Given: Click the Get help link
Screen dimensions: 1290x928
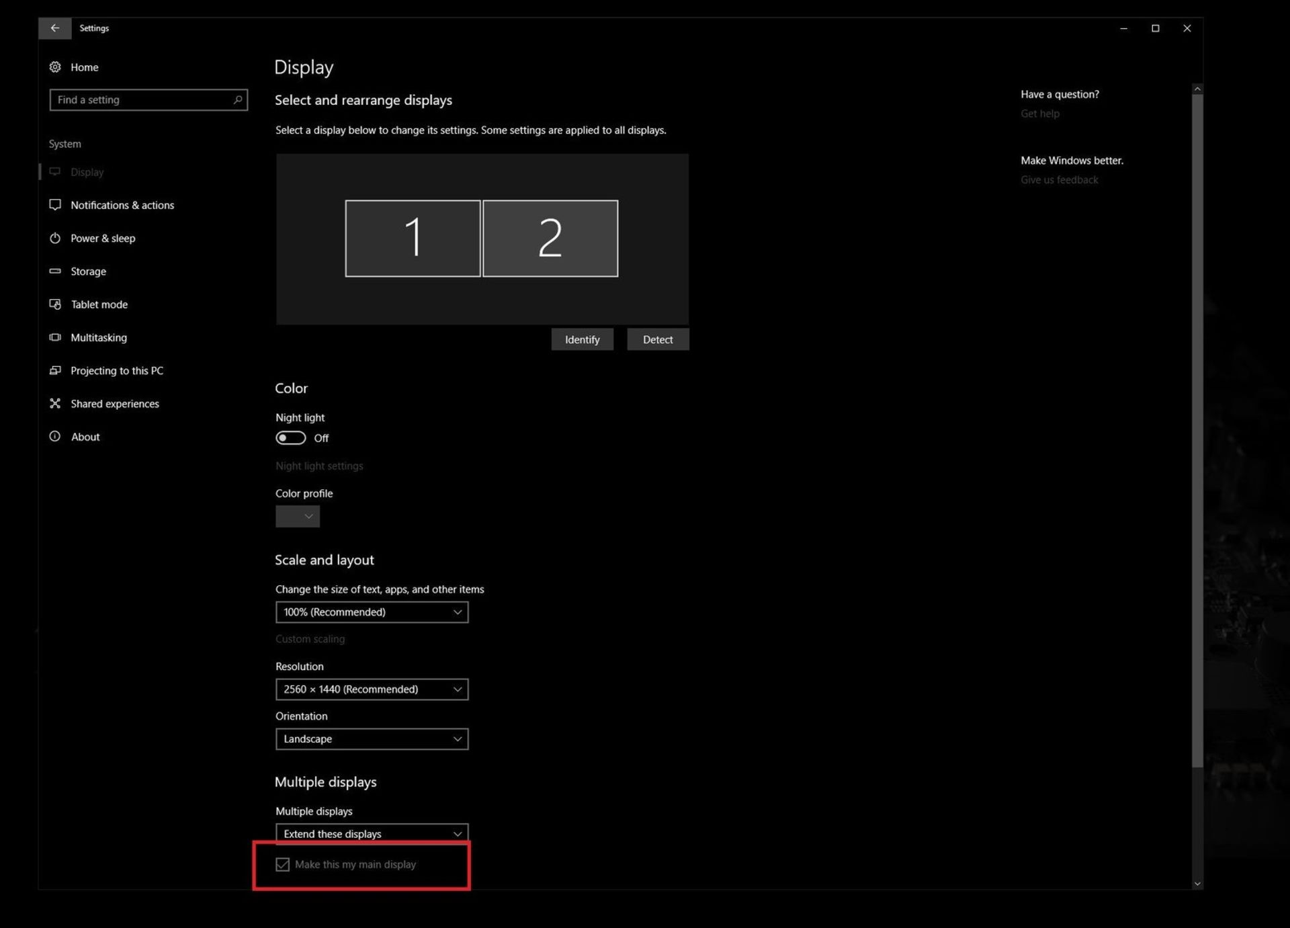Looking at the screenshot, I should pos(1039,114).
